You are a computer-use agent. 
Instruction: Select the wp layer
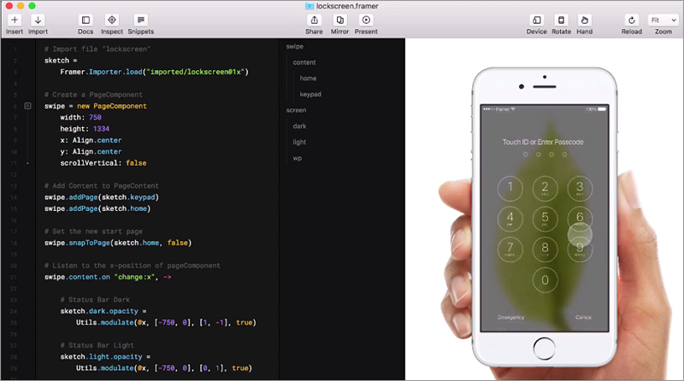click(297, 158)
